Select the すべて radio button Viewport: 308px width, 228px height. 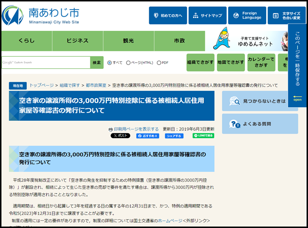pos(109,63)
